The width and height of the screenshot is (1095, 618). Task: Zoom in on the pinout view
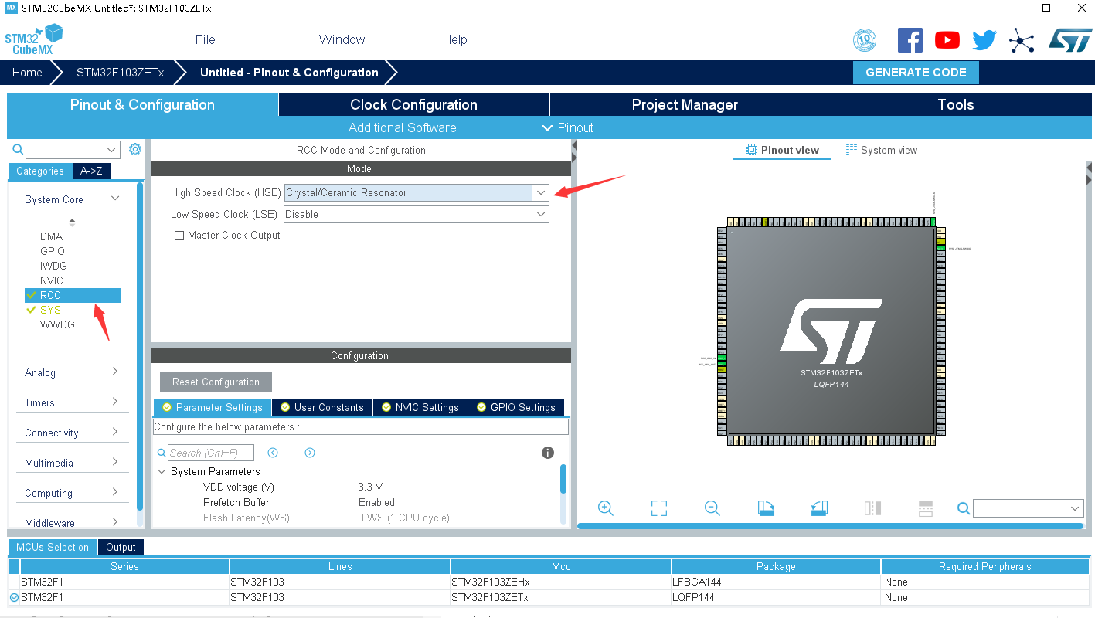(606, 508)
